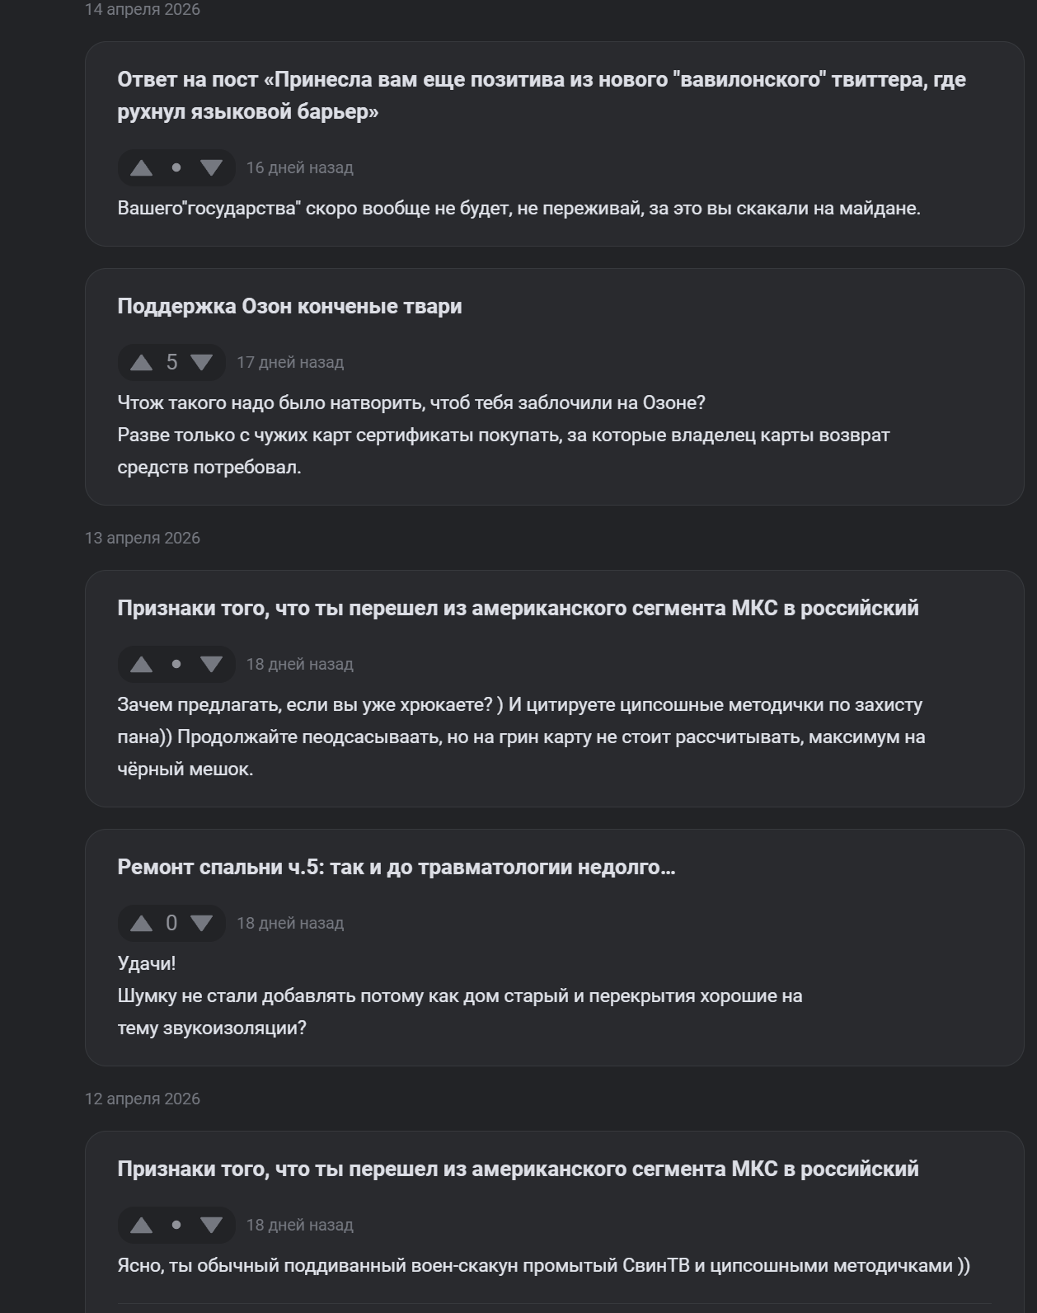Downvote the Удачи! bedroom repair comment

pos(202,924)
